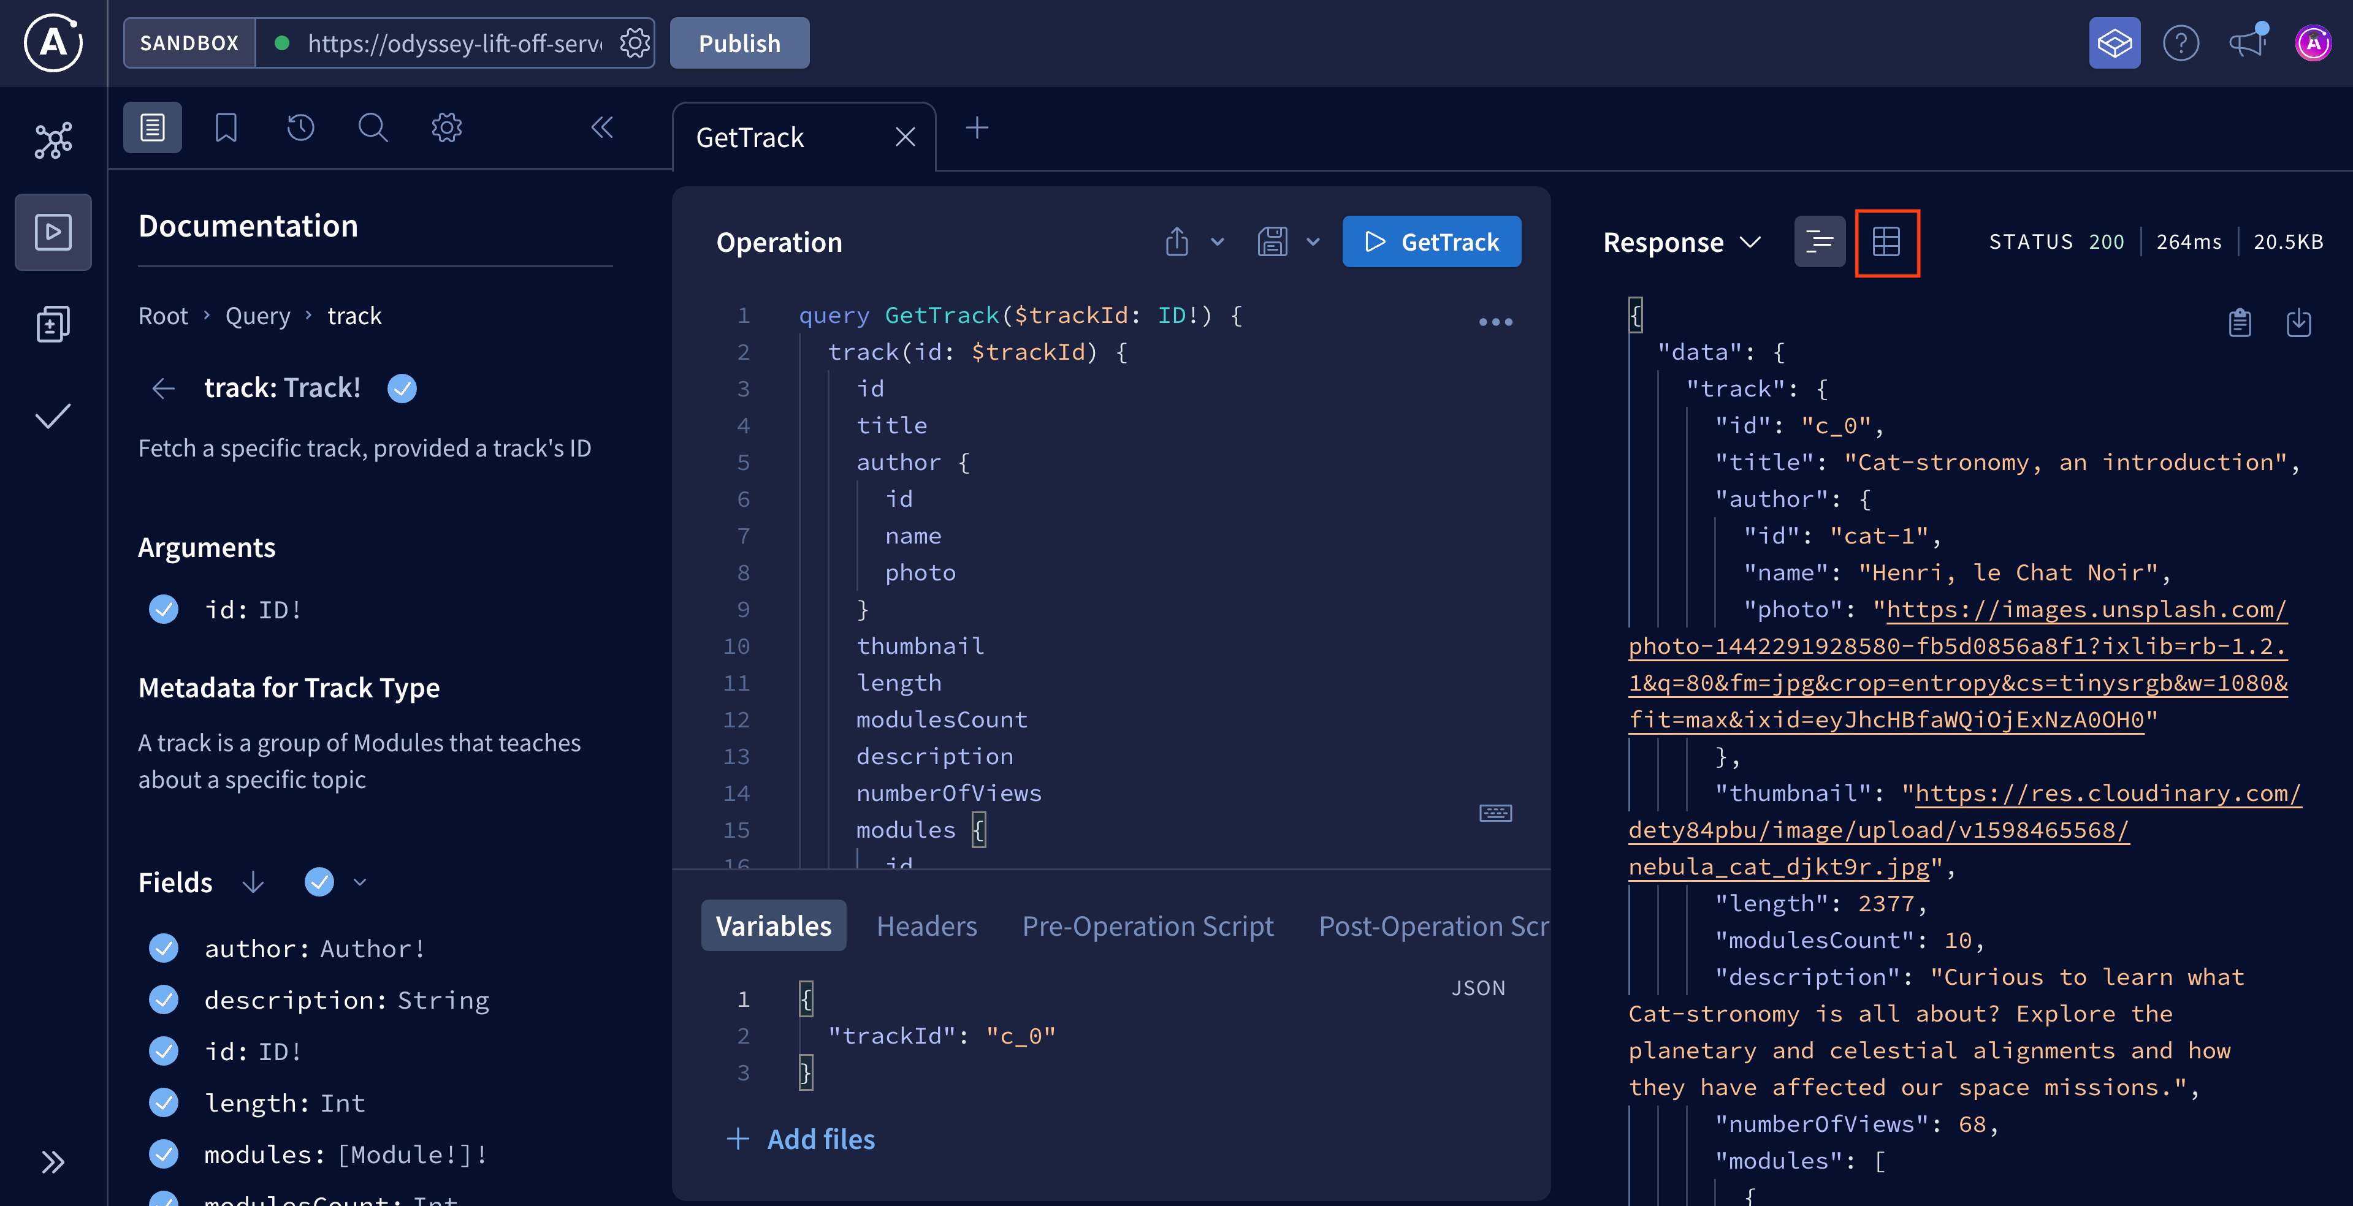2353x1206 pixels.
Task: Deselect the author: Author! field
Action: pos(164,947)
